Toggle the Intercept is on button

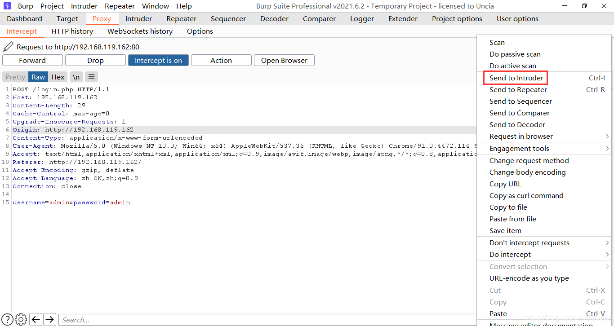coord(158,60)
